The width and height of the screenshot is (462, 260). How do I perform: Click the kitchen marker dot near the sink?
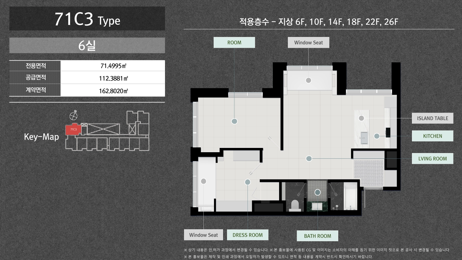tap(377, 136)
